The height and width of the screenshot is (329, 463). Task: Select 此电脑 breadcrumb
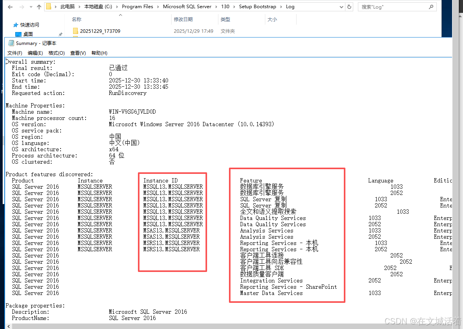(x=68, y=7)
